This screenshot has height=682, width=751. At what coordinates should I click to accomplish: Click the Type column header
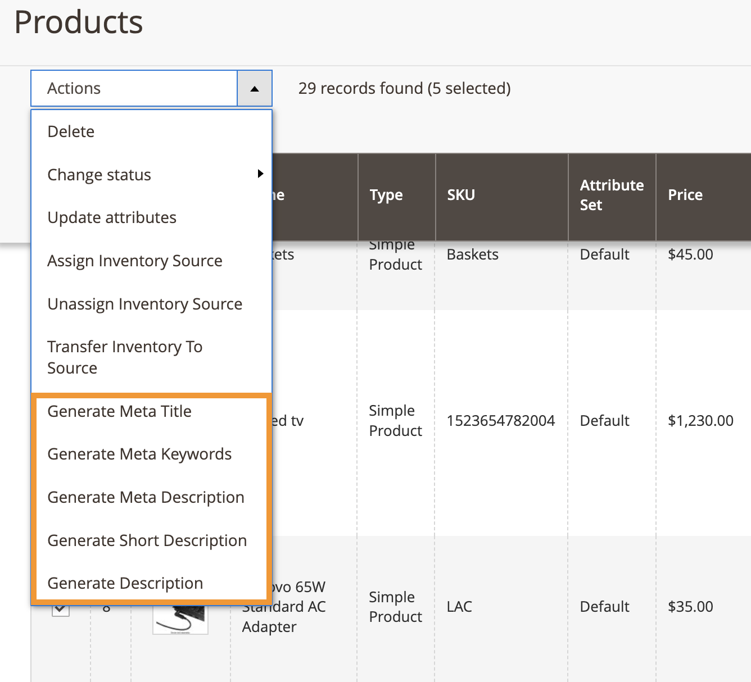click(386, 195)
